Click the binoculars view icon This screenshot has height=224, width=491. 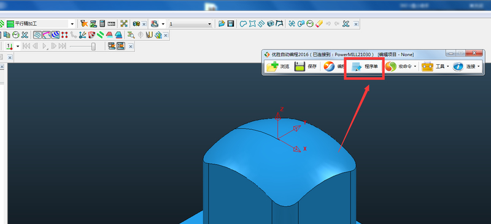point(136,24)
